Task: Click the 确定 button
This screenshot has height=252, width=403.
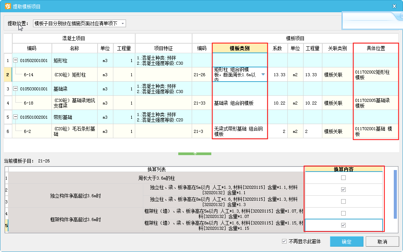Action: point(347,242)
